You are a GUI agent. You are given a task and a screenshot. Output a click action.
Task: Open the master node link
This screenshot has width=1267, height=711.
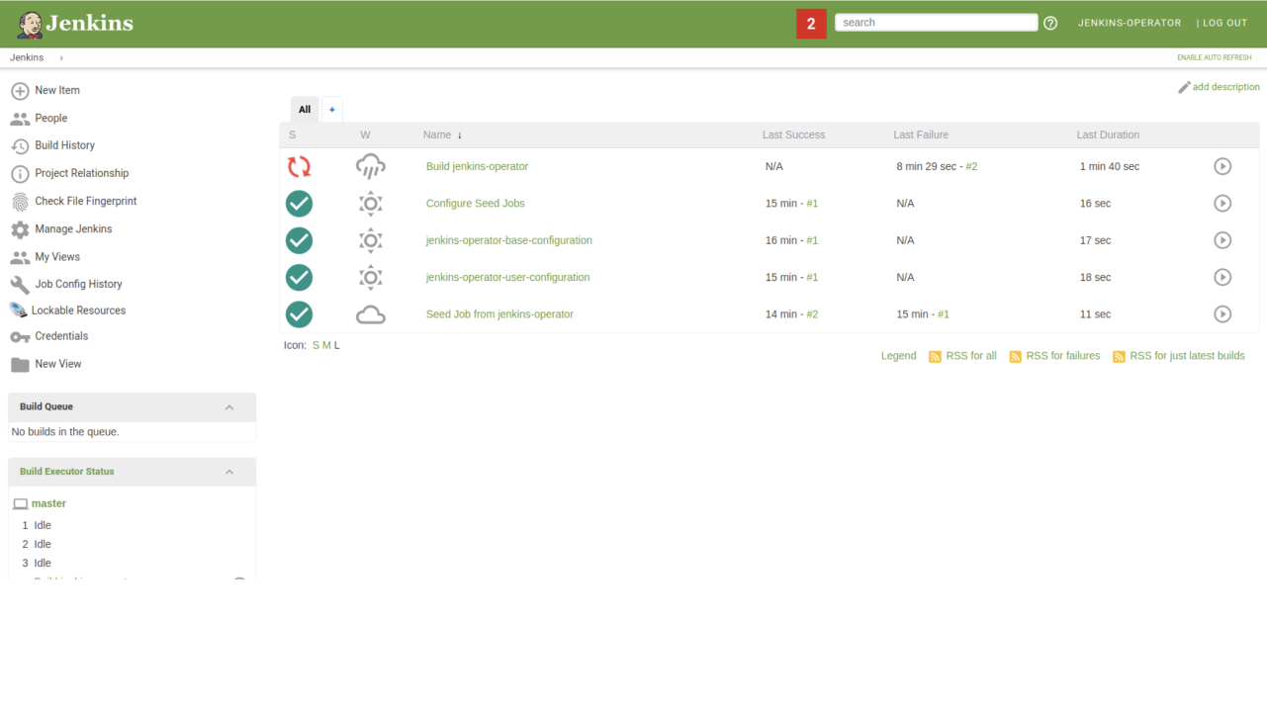point(48,503)
